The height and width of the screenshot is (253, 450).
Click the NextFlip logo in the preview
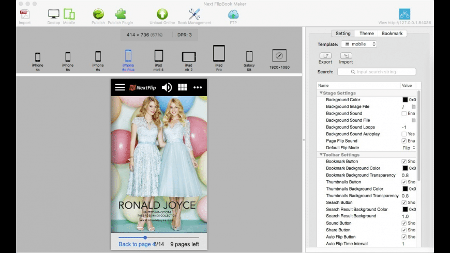tap(142, 87)
